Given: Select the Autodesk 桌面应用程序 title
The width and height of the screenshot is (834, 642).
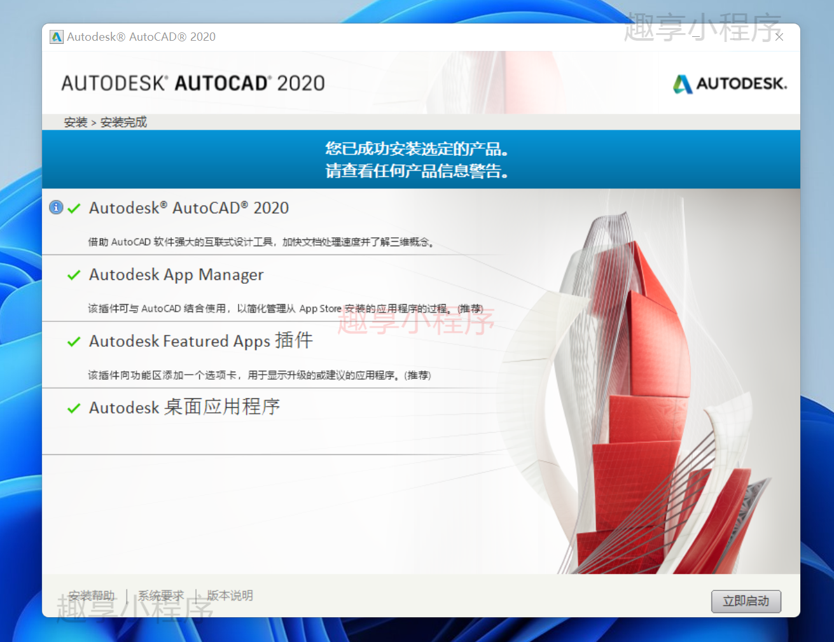Looking at the screenshot, I should 184,407.
